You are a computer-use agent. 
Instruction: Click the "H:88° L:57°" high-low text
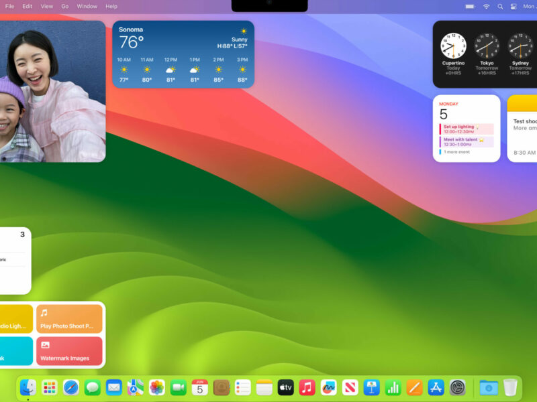232,46
